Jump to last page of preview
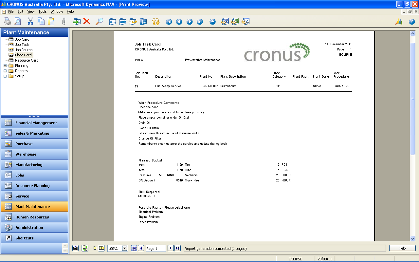The height and width of the screenshot is (262, 419). 177,248
